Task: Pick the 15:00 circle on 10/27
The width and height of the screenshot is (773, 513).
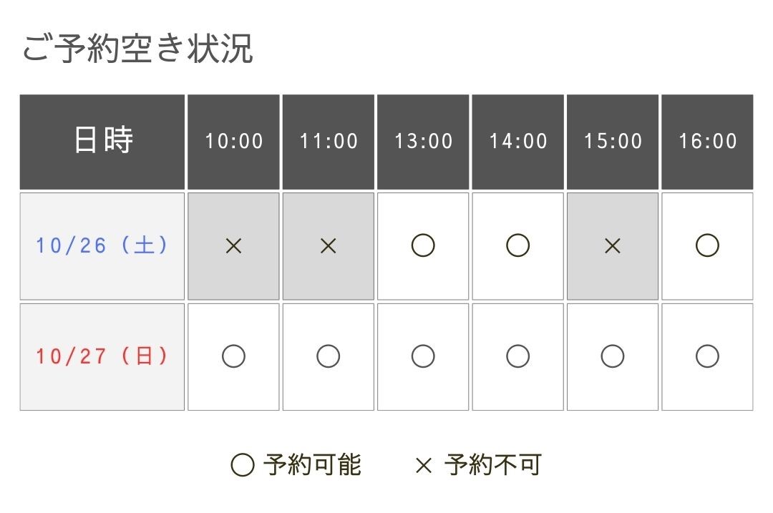Action: (x=612, y=357)
